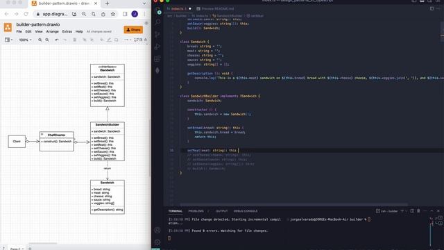Bookmark the page with the star icon
The image size is (444, 250).
click(x=113, y=14)
